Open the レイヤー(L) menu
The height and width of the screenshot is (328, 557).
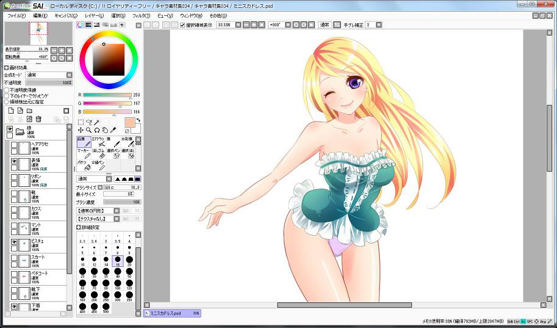click(x=94, y=15)
